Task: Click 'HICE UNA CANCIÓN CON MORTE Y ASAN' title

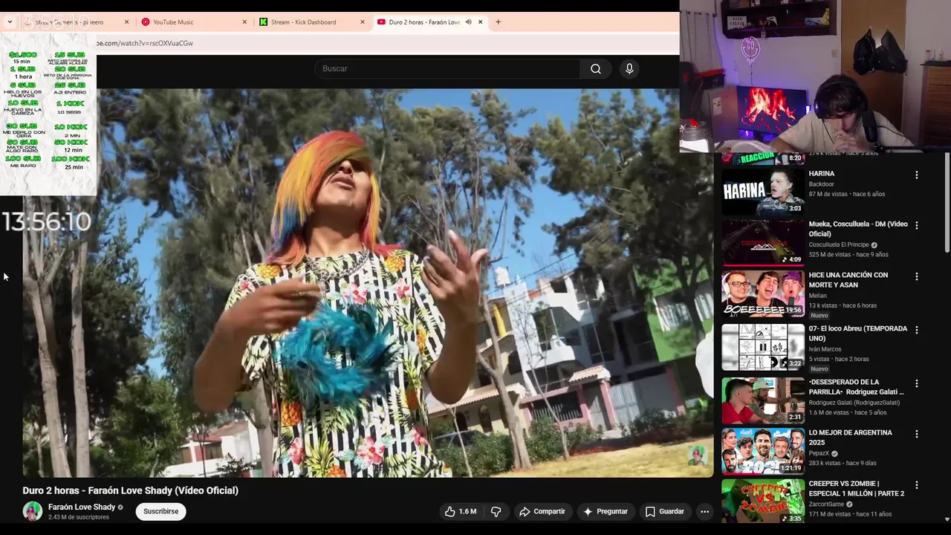Action: (x=848, y=280)
